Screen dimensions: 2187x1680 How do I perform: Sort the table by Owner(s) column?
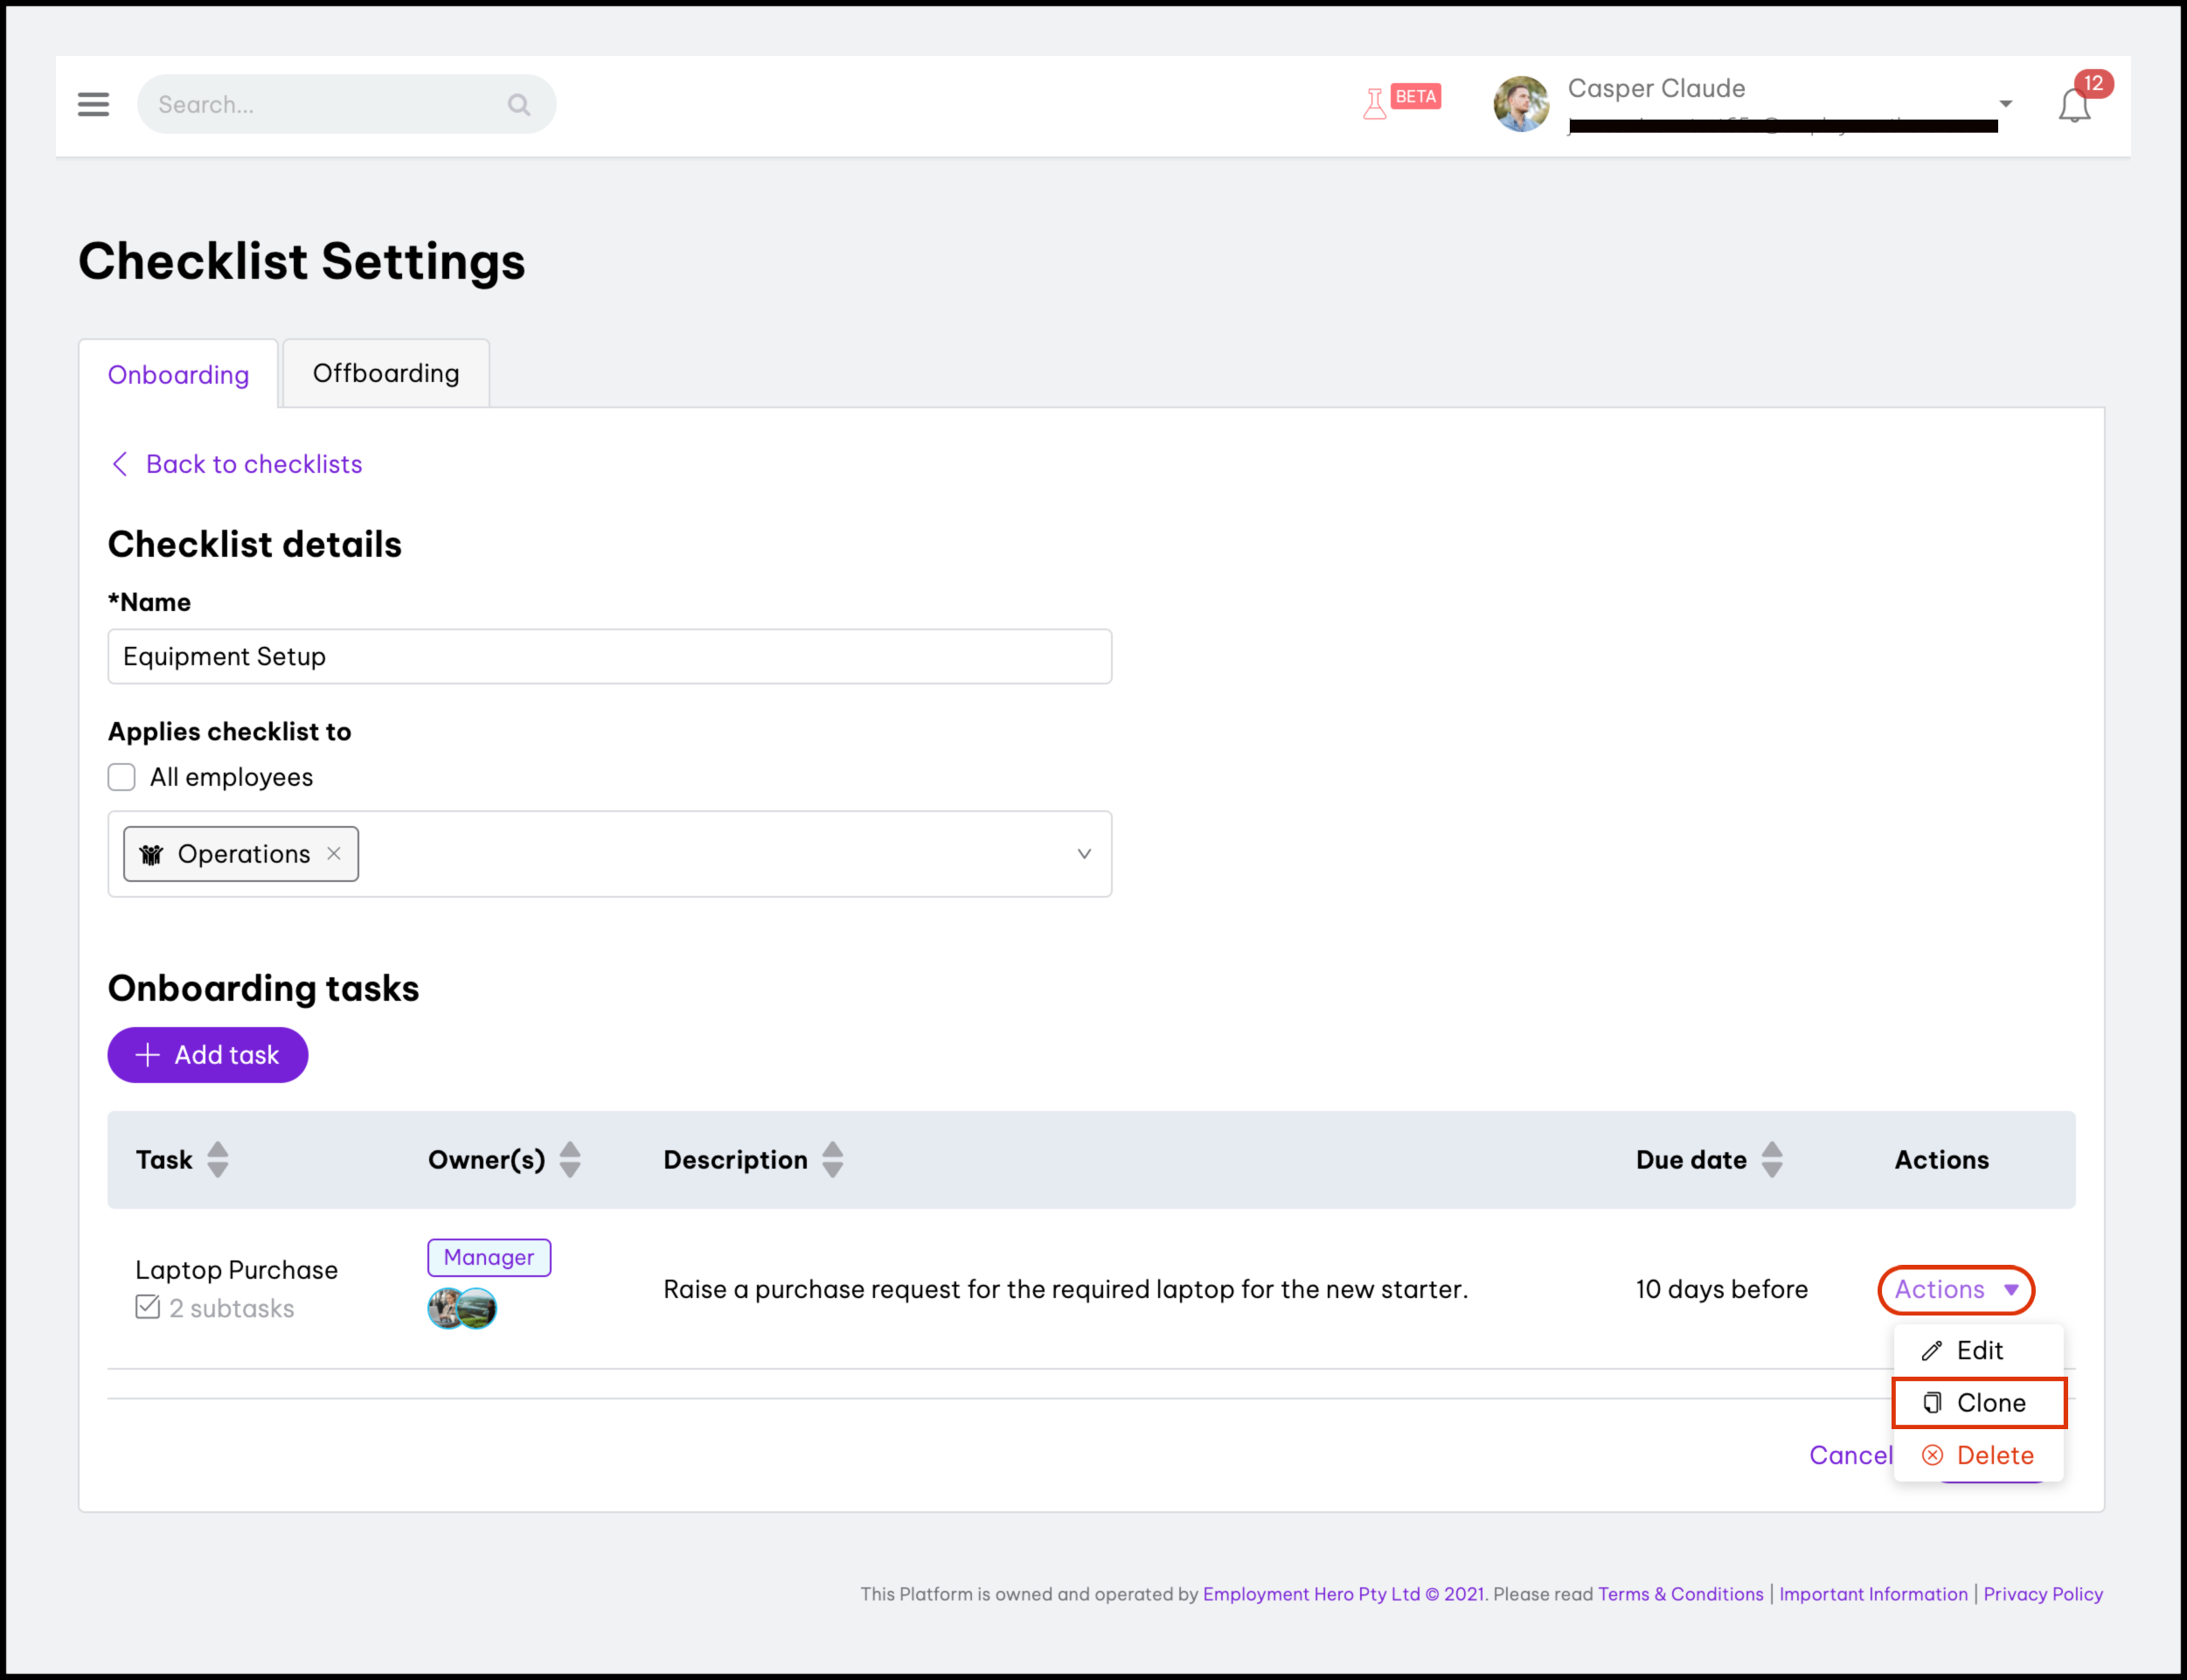tap(570, 1160)
